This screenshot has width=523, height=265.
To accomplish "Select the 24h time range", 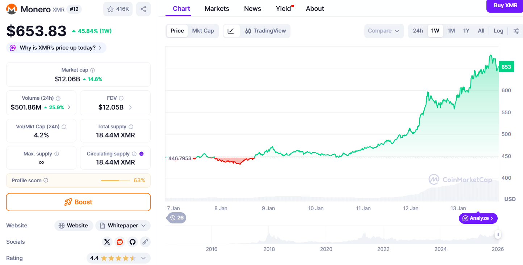I will [418, 31].
